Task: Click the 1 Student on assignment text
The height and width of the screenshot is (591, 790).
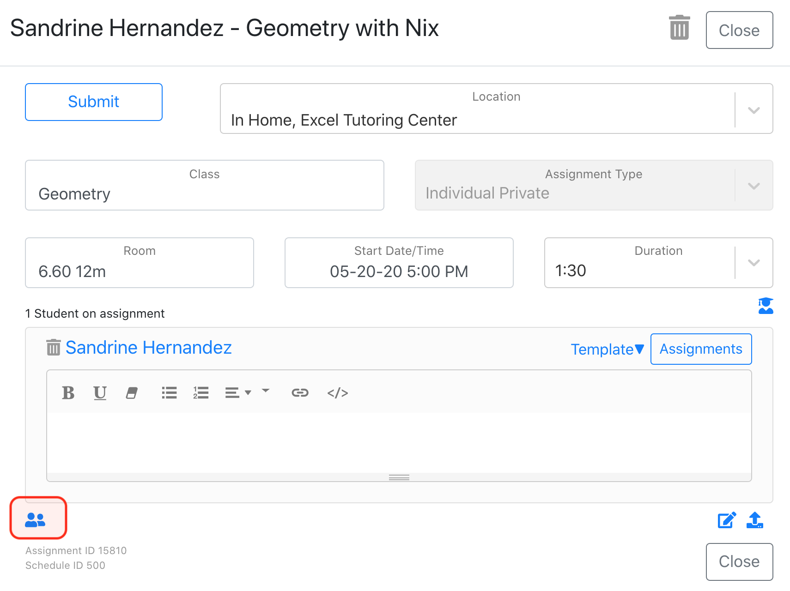Action: tap(95, 314)
